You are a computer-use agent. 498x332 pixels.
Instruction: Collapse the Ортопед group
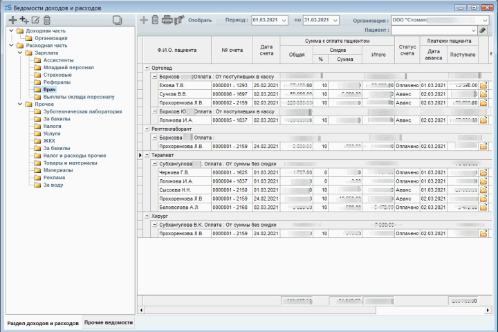(x=147, y=68)
